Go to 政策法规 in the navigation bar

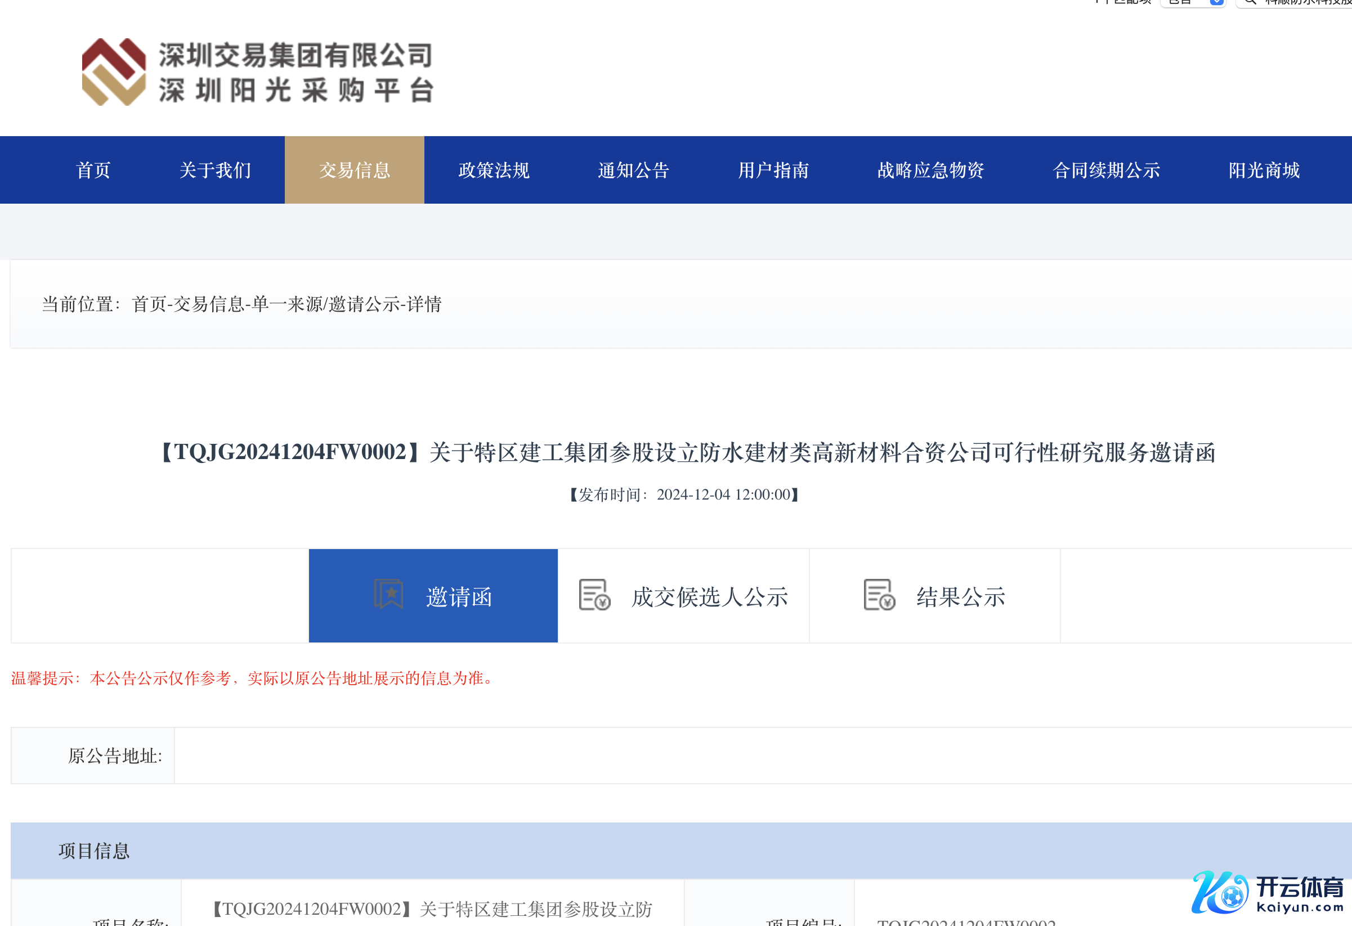pos(494,170)
